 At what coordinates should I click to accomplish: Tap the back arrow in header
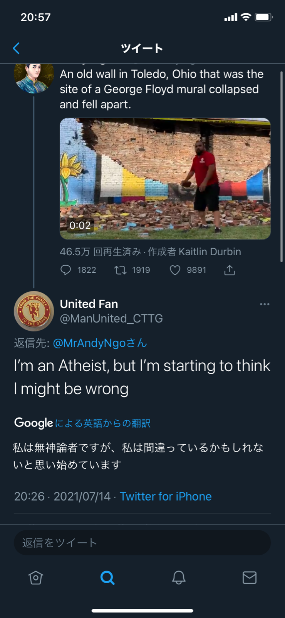pyautogui.click(x=16, y=48)
